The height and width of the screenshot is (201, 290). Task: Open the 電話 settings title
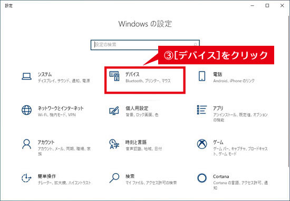217,74
